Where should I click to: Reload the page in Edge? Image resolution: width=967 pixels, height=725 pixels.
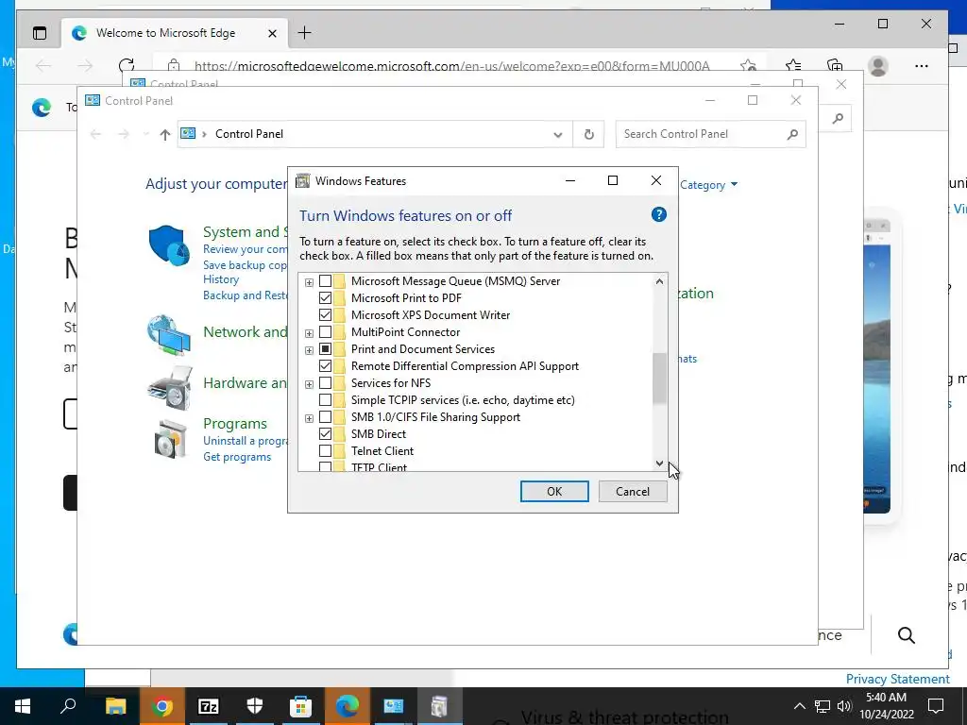127,65
